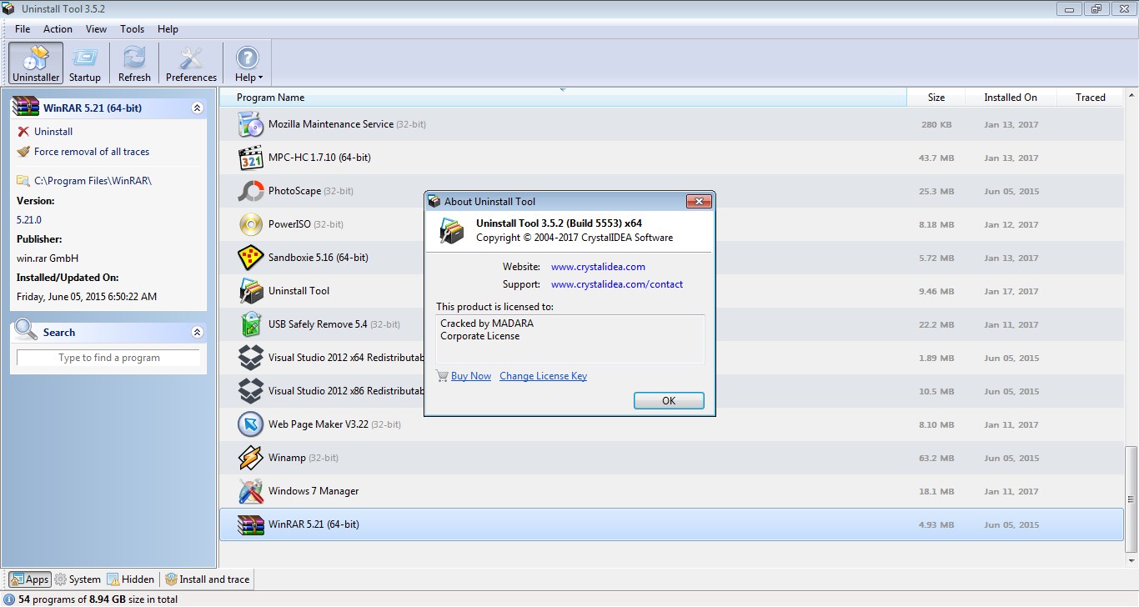
Task: Click the Change License Key link
Action: tap(543, 376)
